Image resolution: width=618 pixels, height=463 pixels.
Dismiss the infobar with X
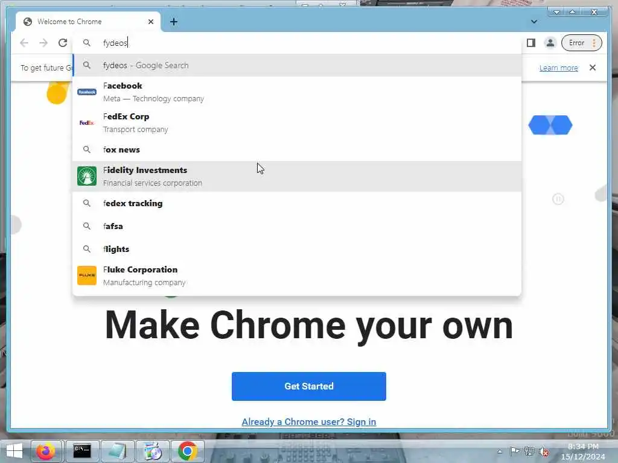click(x=593, y=68)
